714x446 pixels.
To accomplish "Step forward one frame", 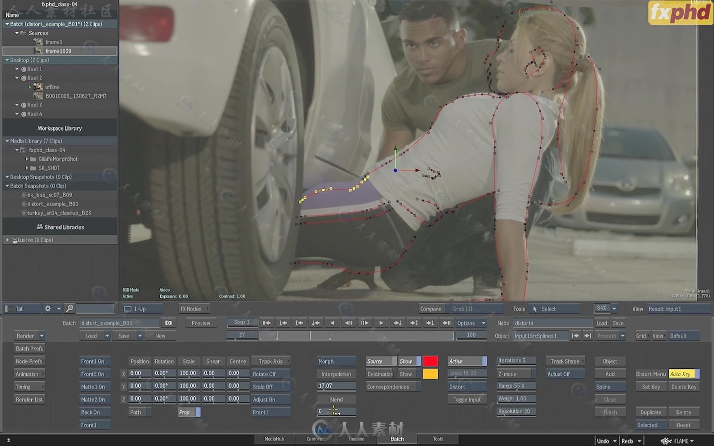I will click(x=364, y=323).
